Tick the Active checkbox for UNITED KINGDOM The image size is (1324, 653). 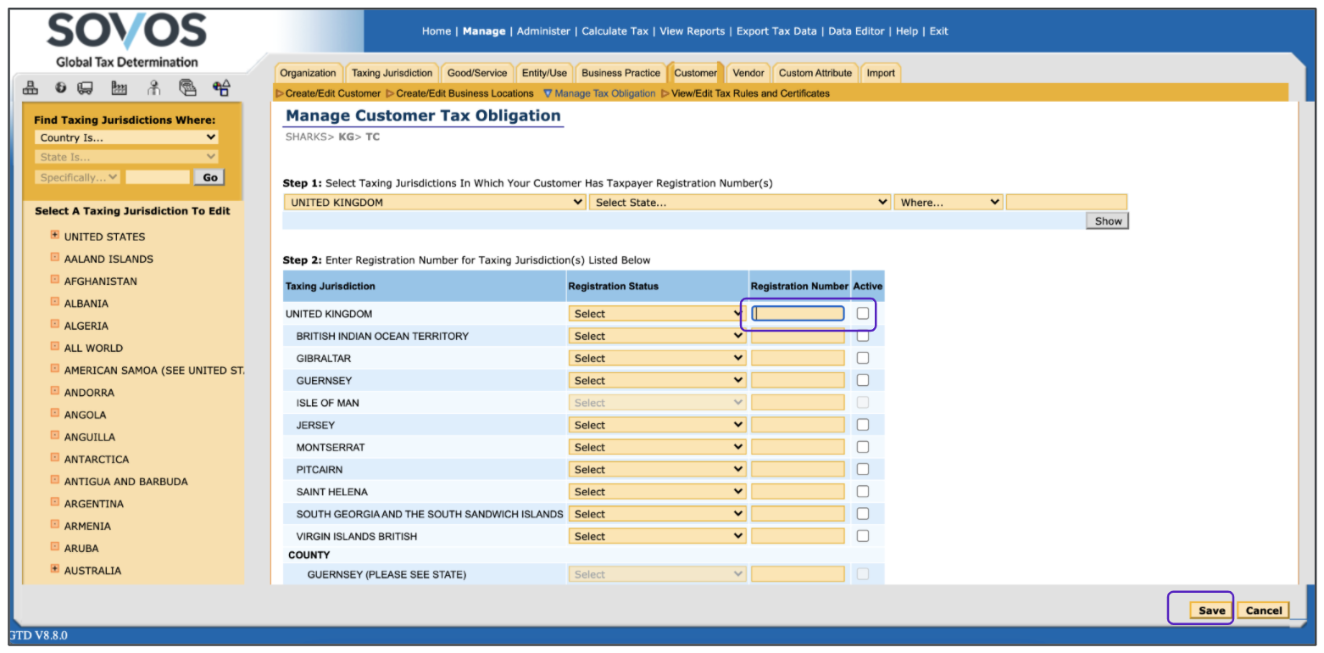(x=863, y=314)
